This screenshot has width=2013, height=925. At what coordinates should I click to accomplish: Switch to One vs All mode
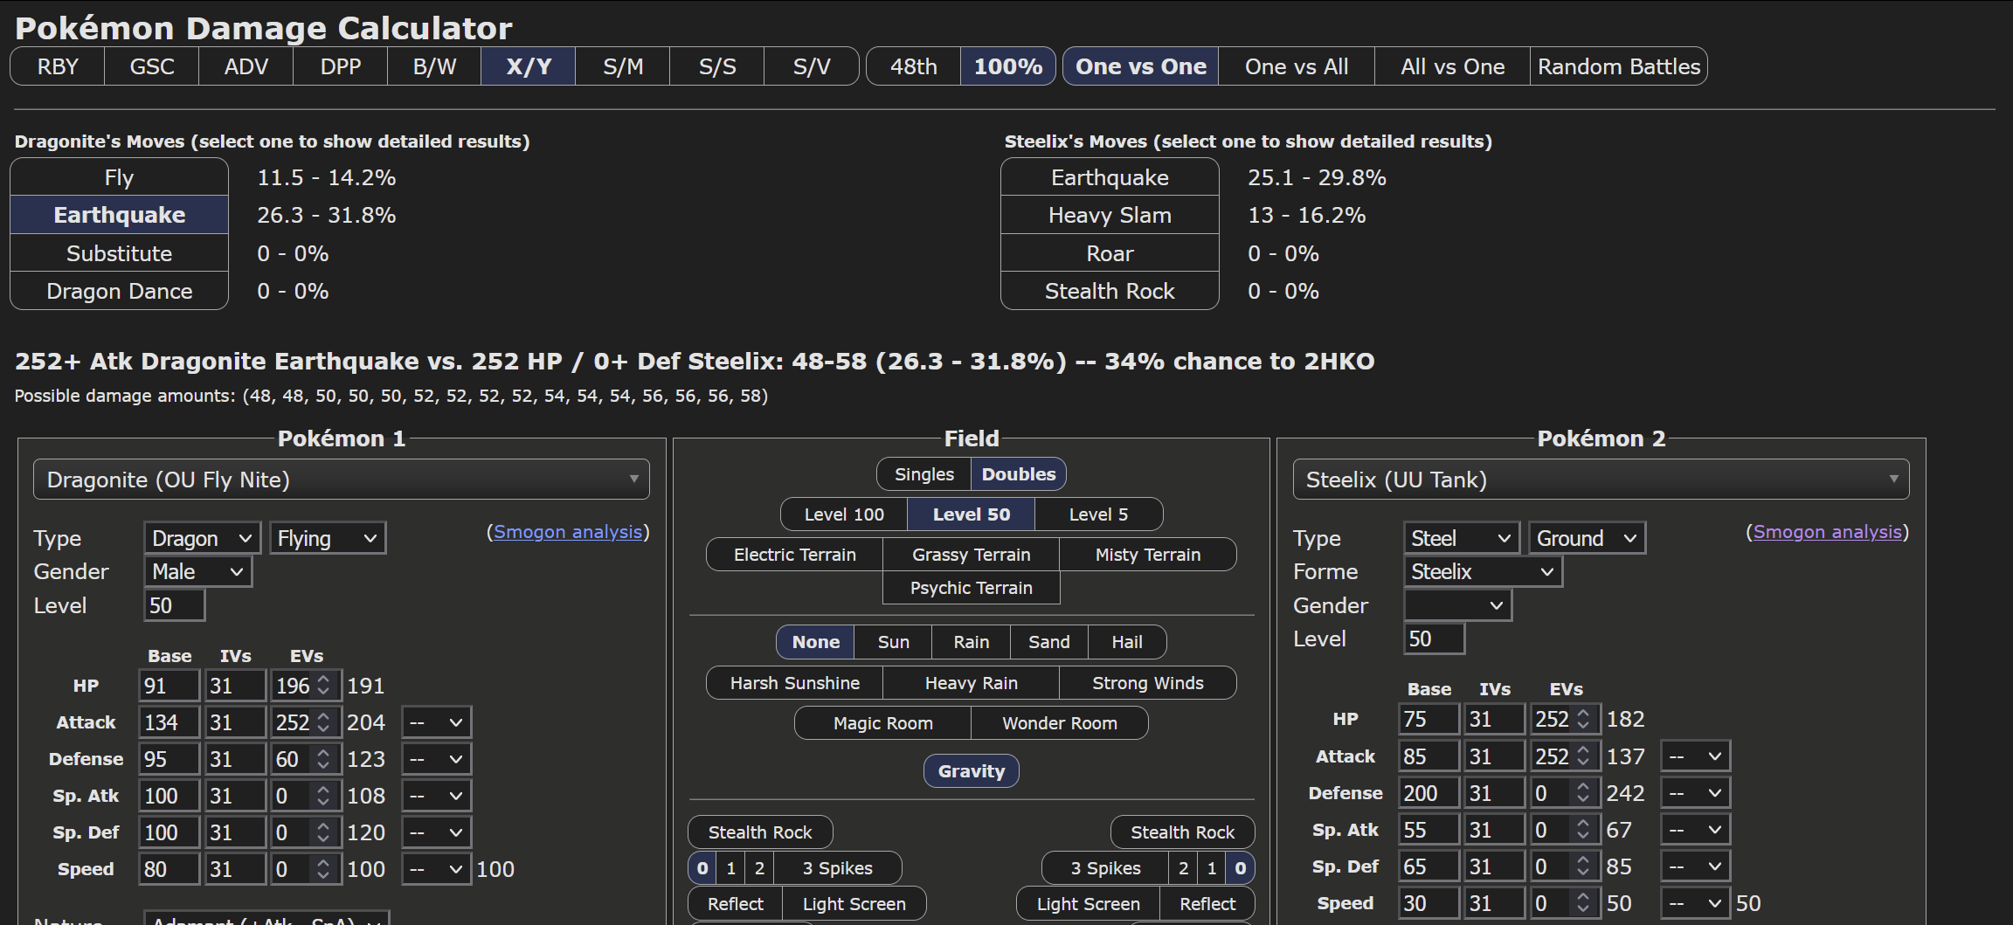(x=1296, y=66)
